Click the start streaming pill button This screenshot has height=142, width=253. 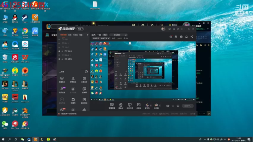pyautogui.click(x=188, y=106)
